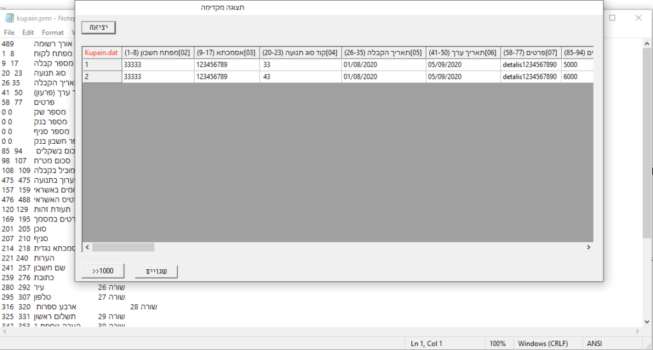Open Notepad Edit menu
This screenshot has width=653, height=350.
coord(28,32)
